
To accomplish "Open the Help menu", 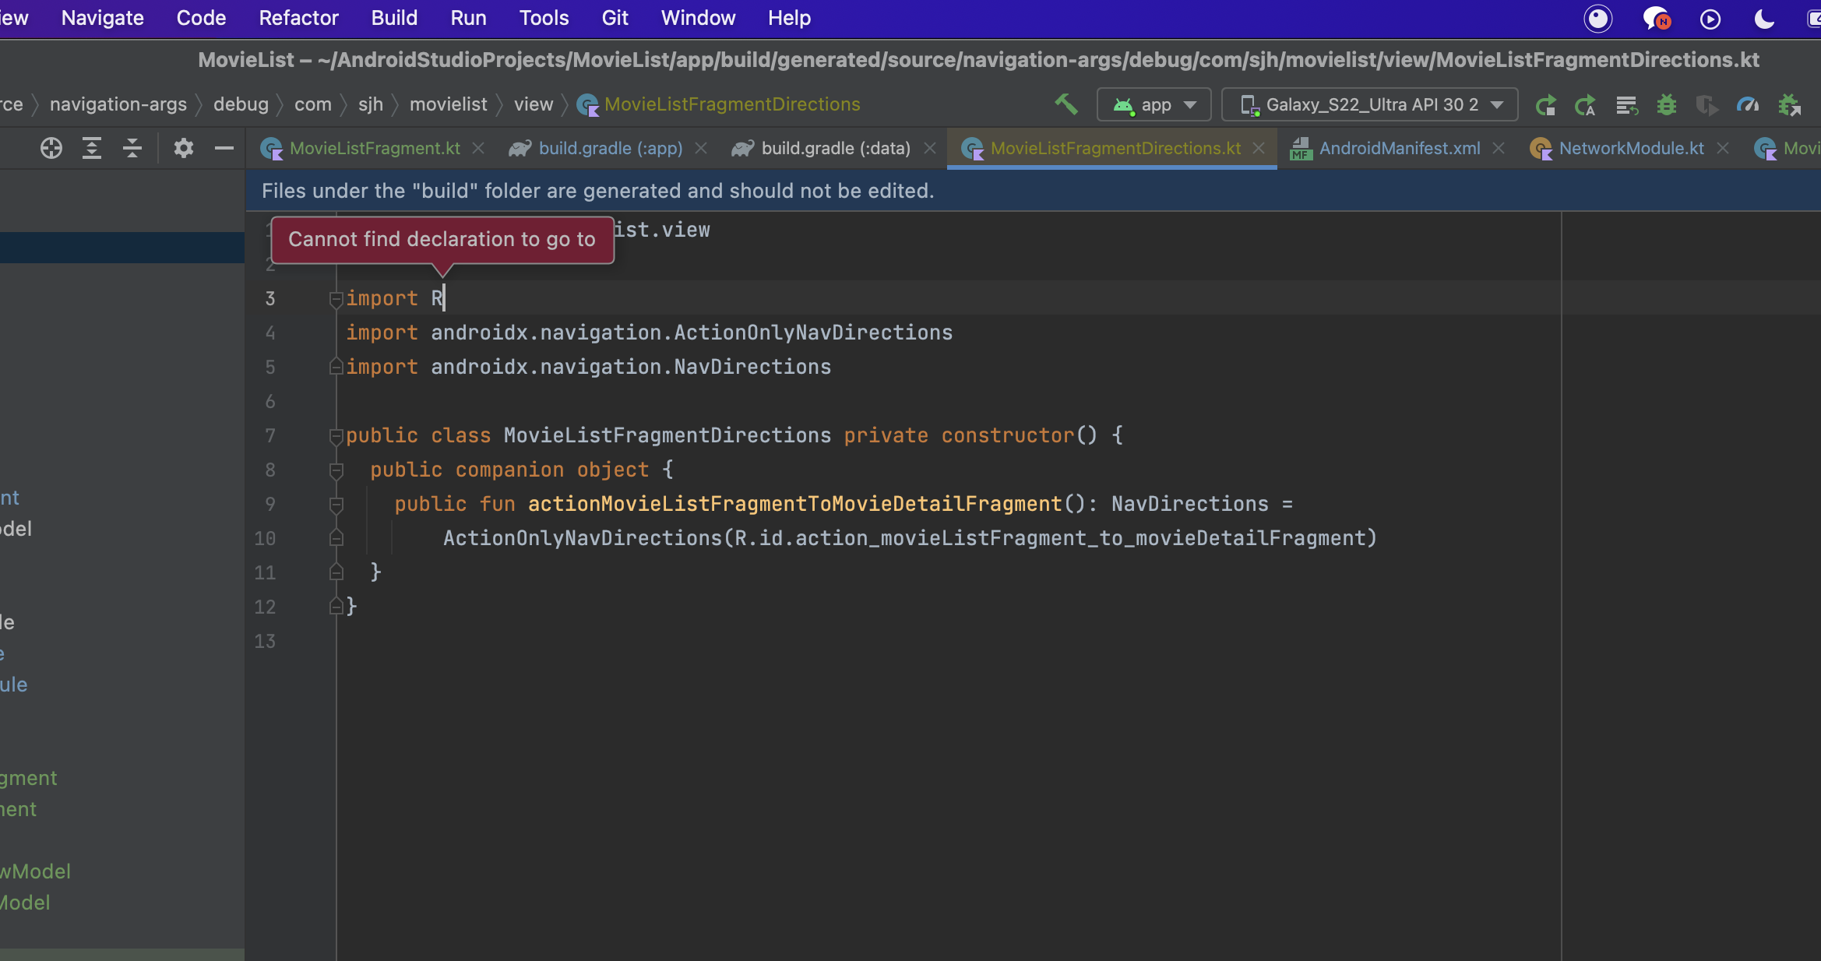I will [790, 18].
